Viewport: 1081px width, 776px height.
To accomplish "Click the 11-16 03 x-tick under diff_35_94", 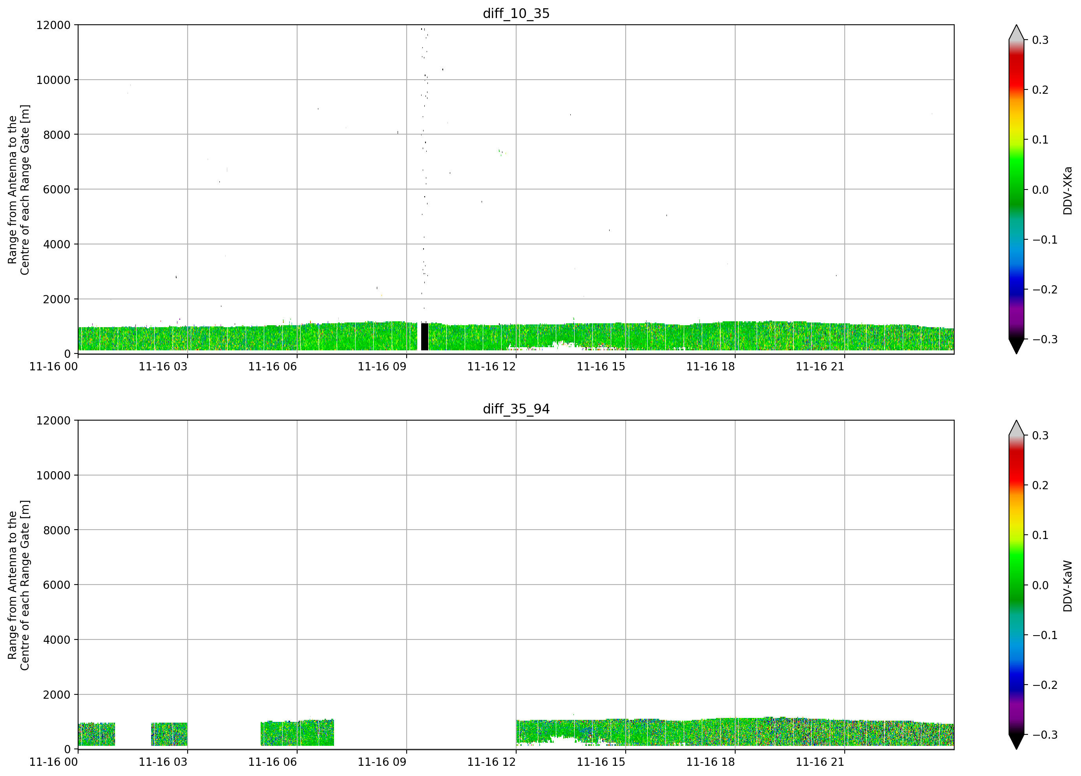I will 163,762.
